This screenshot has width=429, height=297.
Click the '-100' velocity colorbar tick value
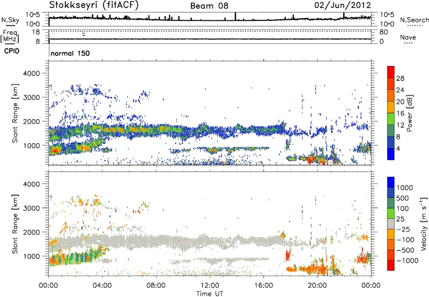point(405,240)
